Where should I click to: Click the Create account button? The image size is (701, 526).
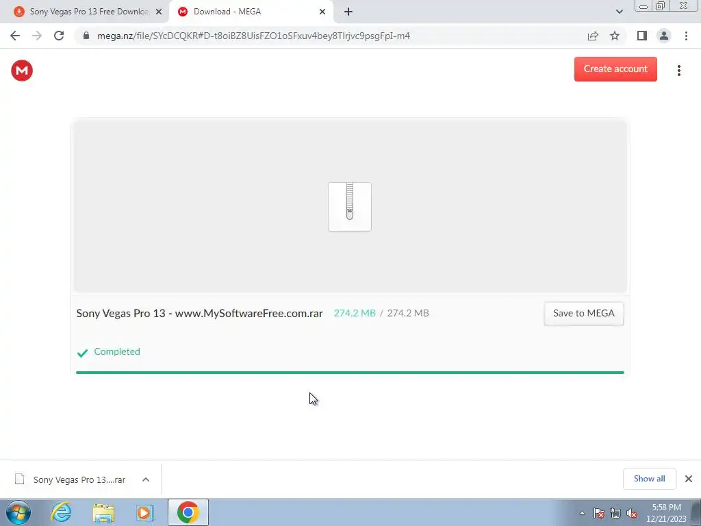[x=615, y=69]
